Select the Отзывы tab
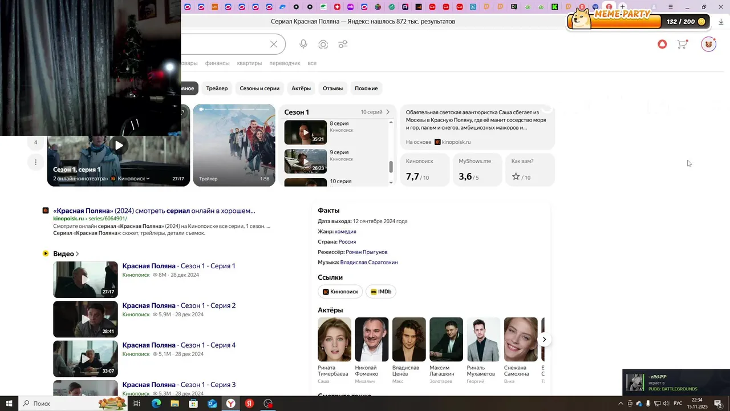 click(x=332, y=88)
